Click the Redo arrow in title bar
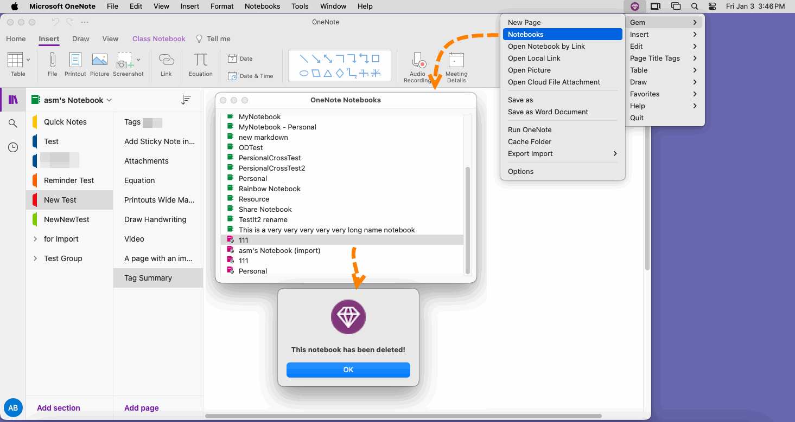 coord(69,22)
